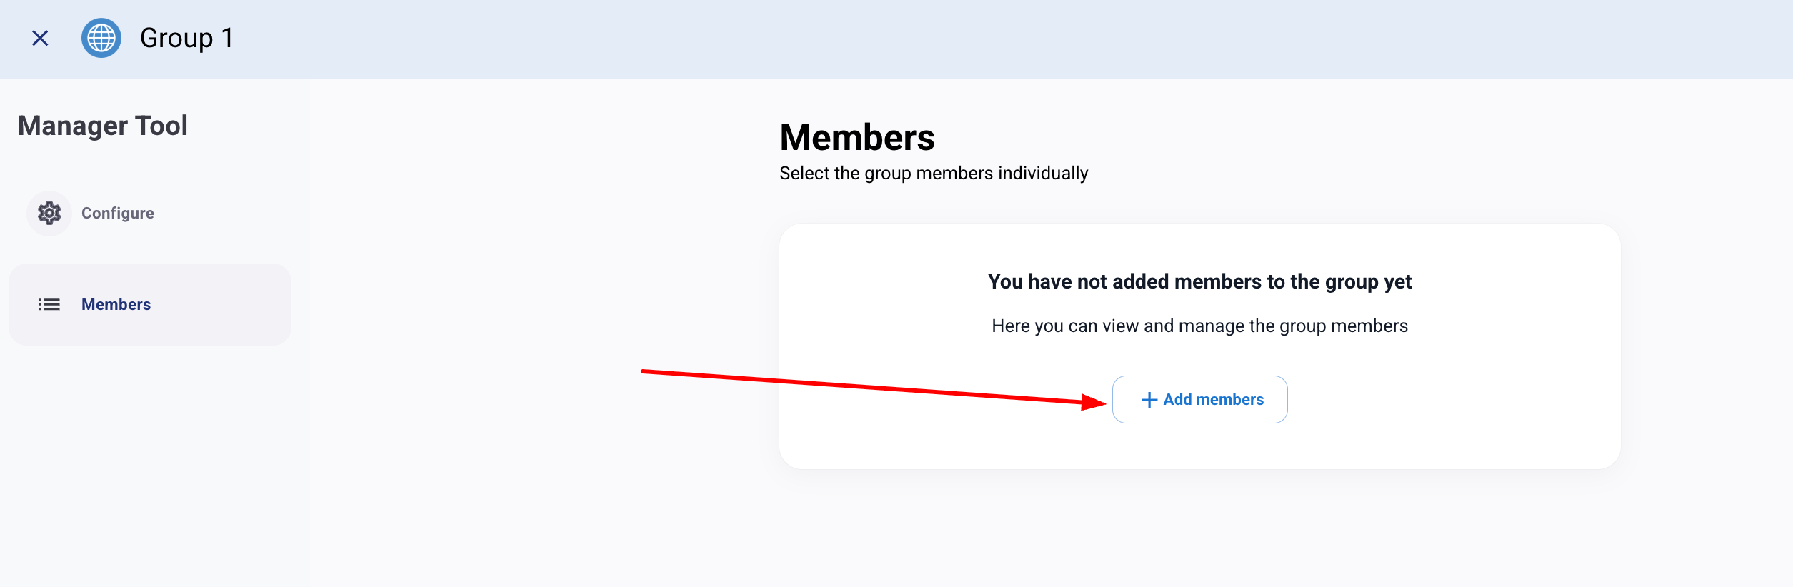Click the 'You have not added members' message
Screen dimensions: 1793x587
1199,282
